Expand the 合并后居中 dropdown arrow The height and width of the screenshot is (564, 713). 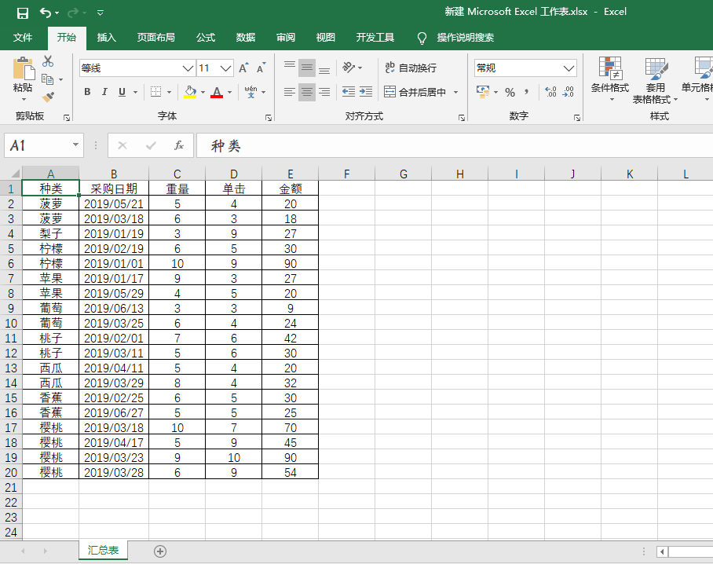(x=455, y=93)
